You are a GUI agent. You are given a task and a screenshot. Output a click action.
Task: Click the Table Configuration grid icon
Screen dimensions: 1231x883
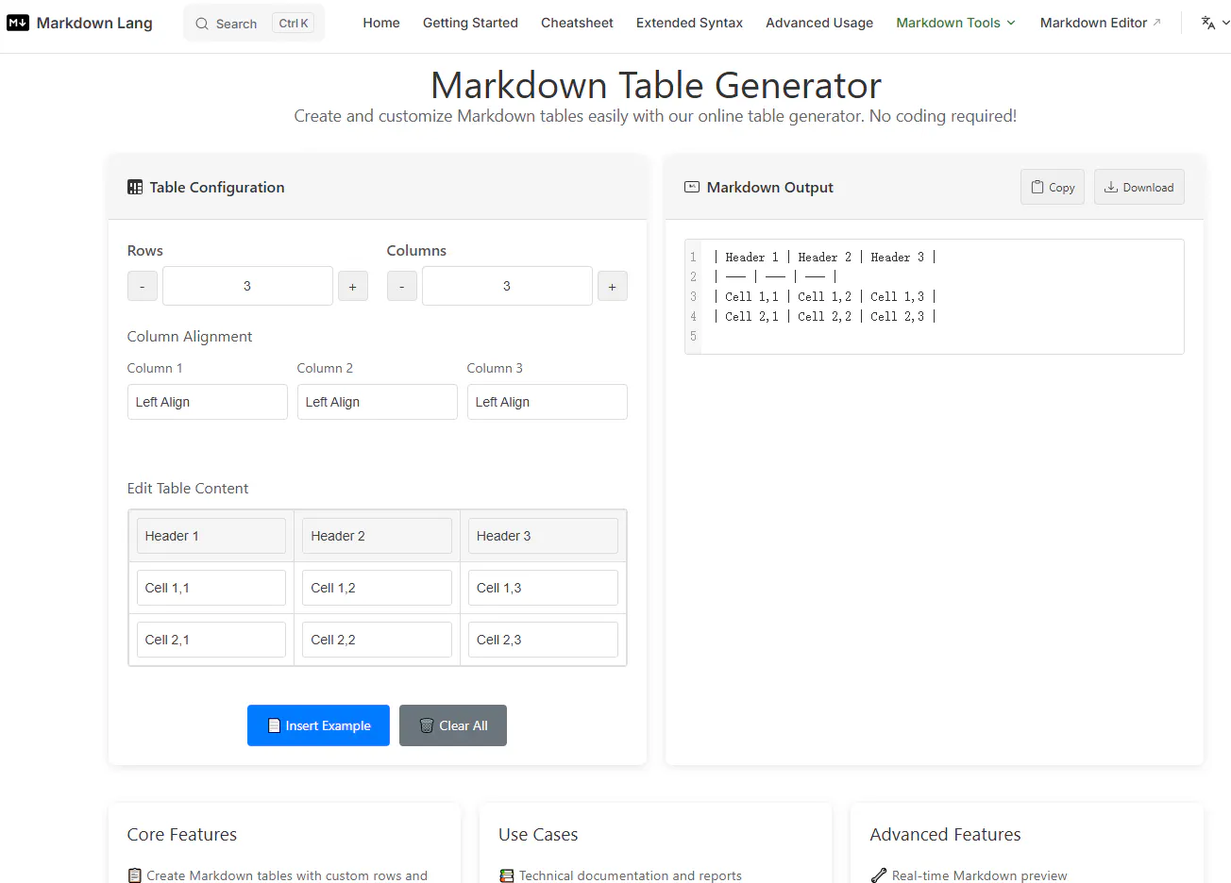(x=135, y=187)
